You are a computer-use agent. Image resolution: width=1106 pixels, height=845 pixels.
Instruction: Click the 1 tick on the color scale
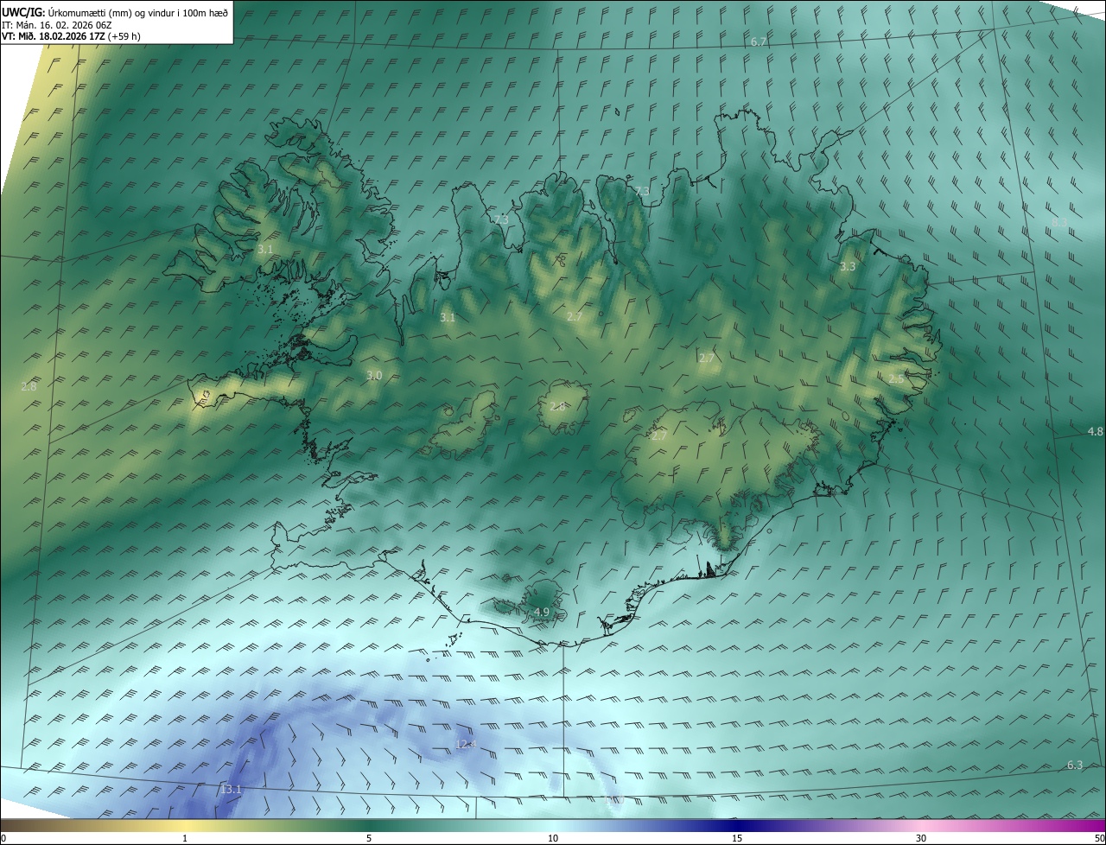point(185,838)
